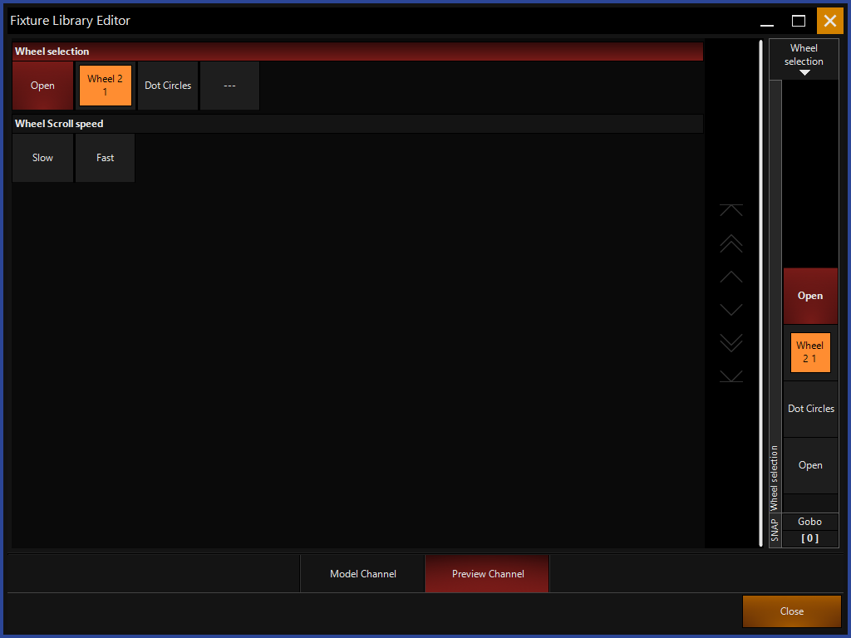The height and width of the screenshot is (638, 851).
Task: Collapse the Wheel Scroll speed section header
Action: tap(357, 124)
